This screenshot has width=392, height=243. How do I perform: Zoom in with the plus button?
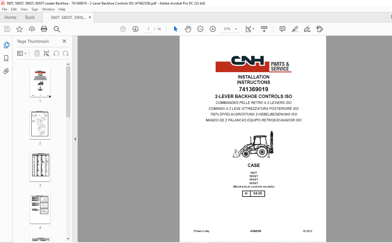coord(213,29)
